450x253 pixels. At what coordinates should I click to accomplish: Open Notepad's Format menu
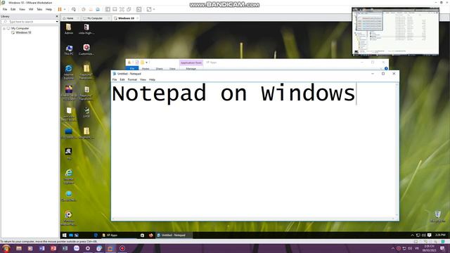pyautogui.click(x=132, y=79)
